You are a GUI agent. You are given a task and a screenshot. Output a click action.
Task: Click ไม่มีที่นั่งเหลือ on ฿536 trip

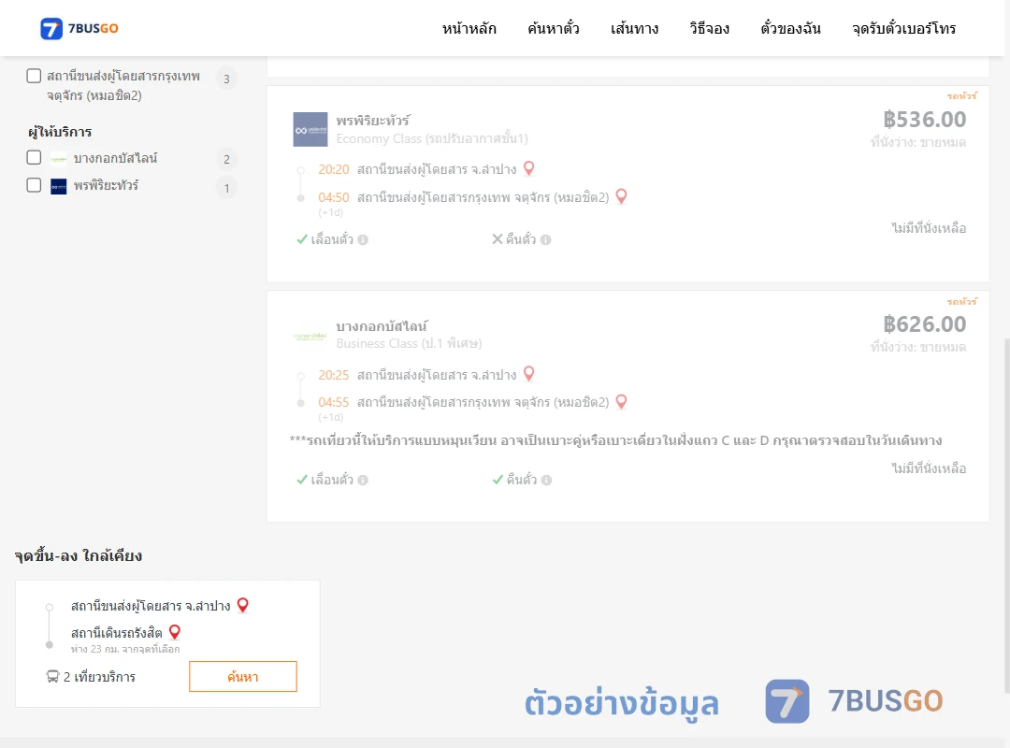(x=929, y=228)
